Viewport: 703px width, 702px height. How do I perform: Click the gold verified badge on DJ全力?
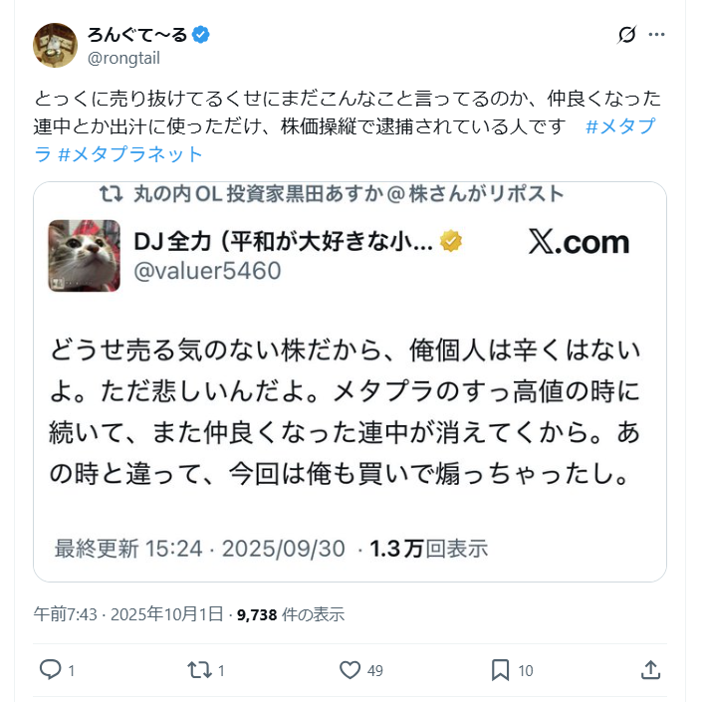click(x=451, y=241)
